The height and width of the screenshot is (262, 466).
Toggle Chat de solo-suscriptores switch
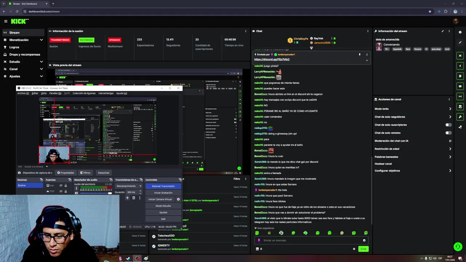(x=449, y=125)
